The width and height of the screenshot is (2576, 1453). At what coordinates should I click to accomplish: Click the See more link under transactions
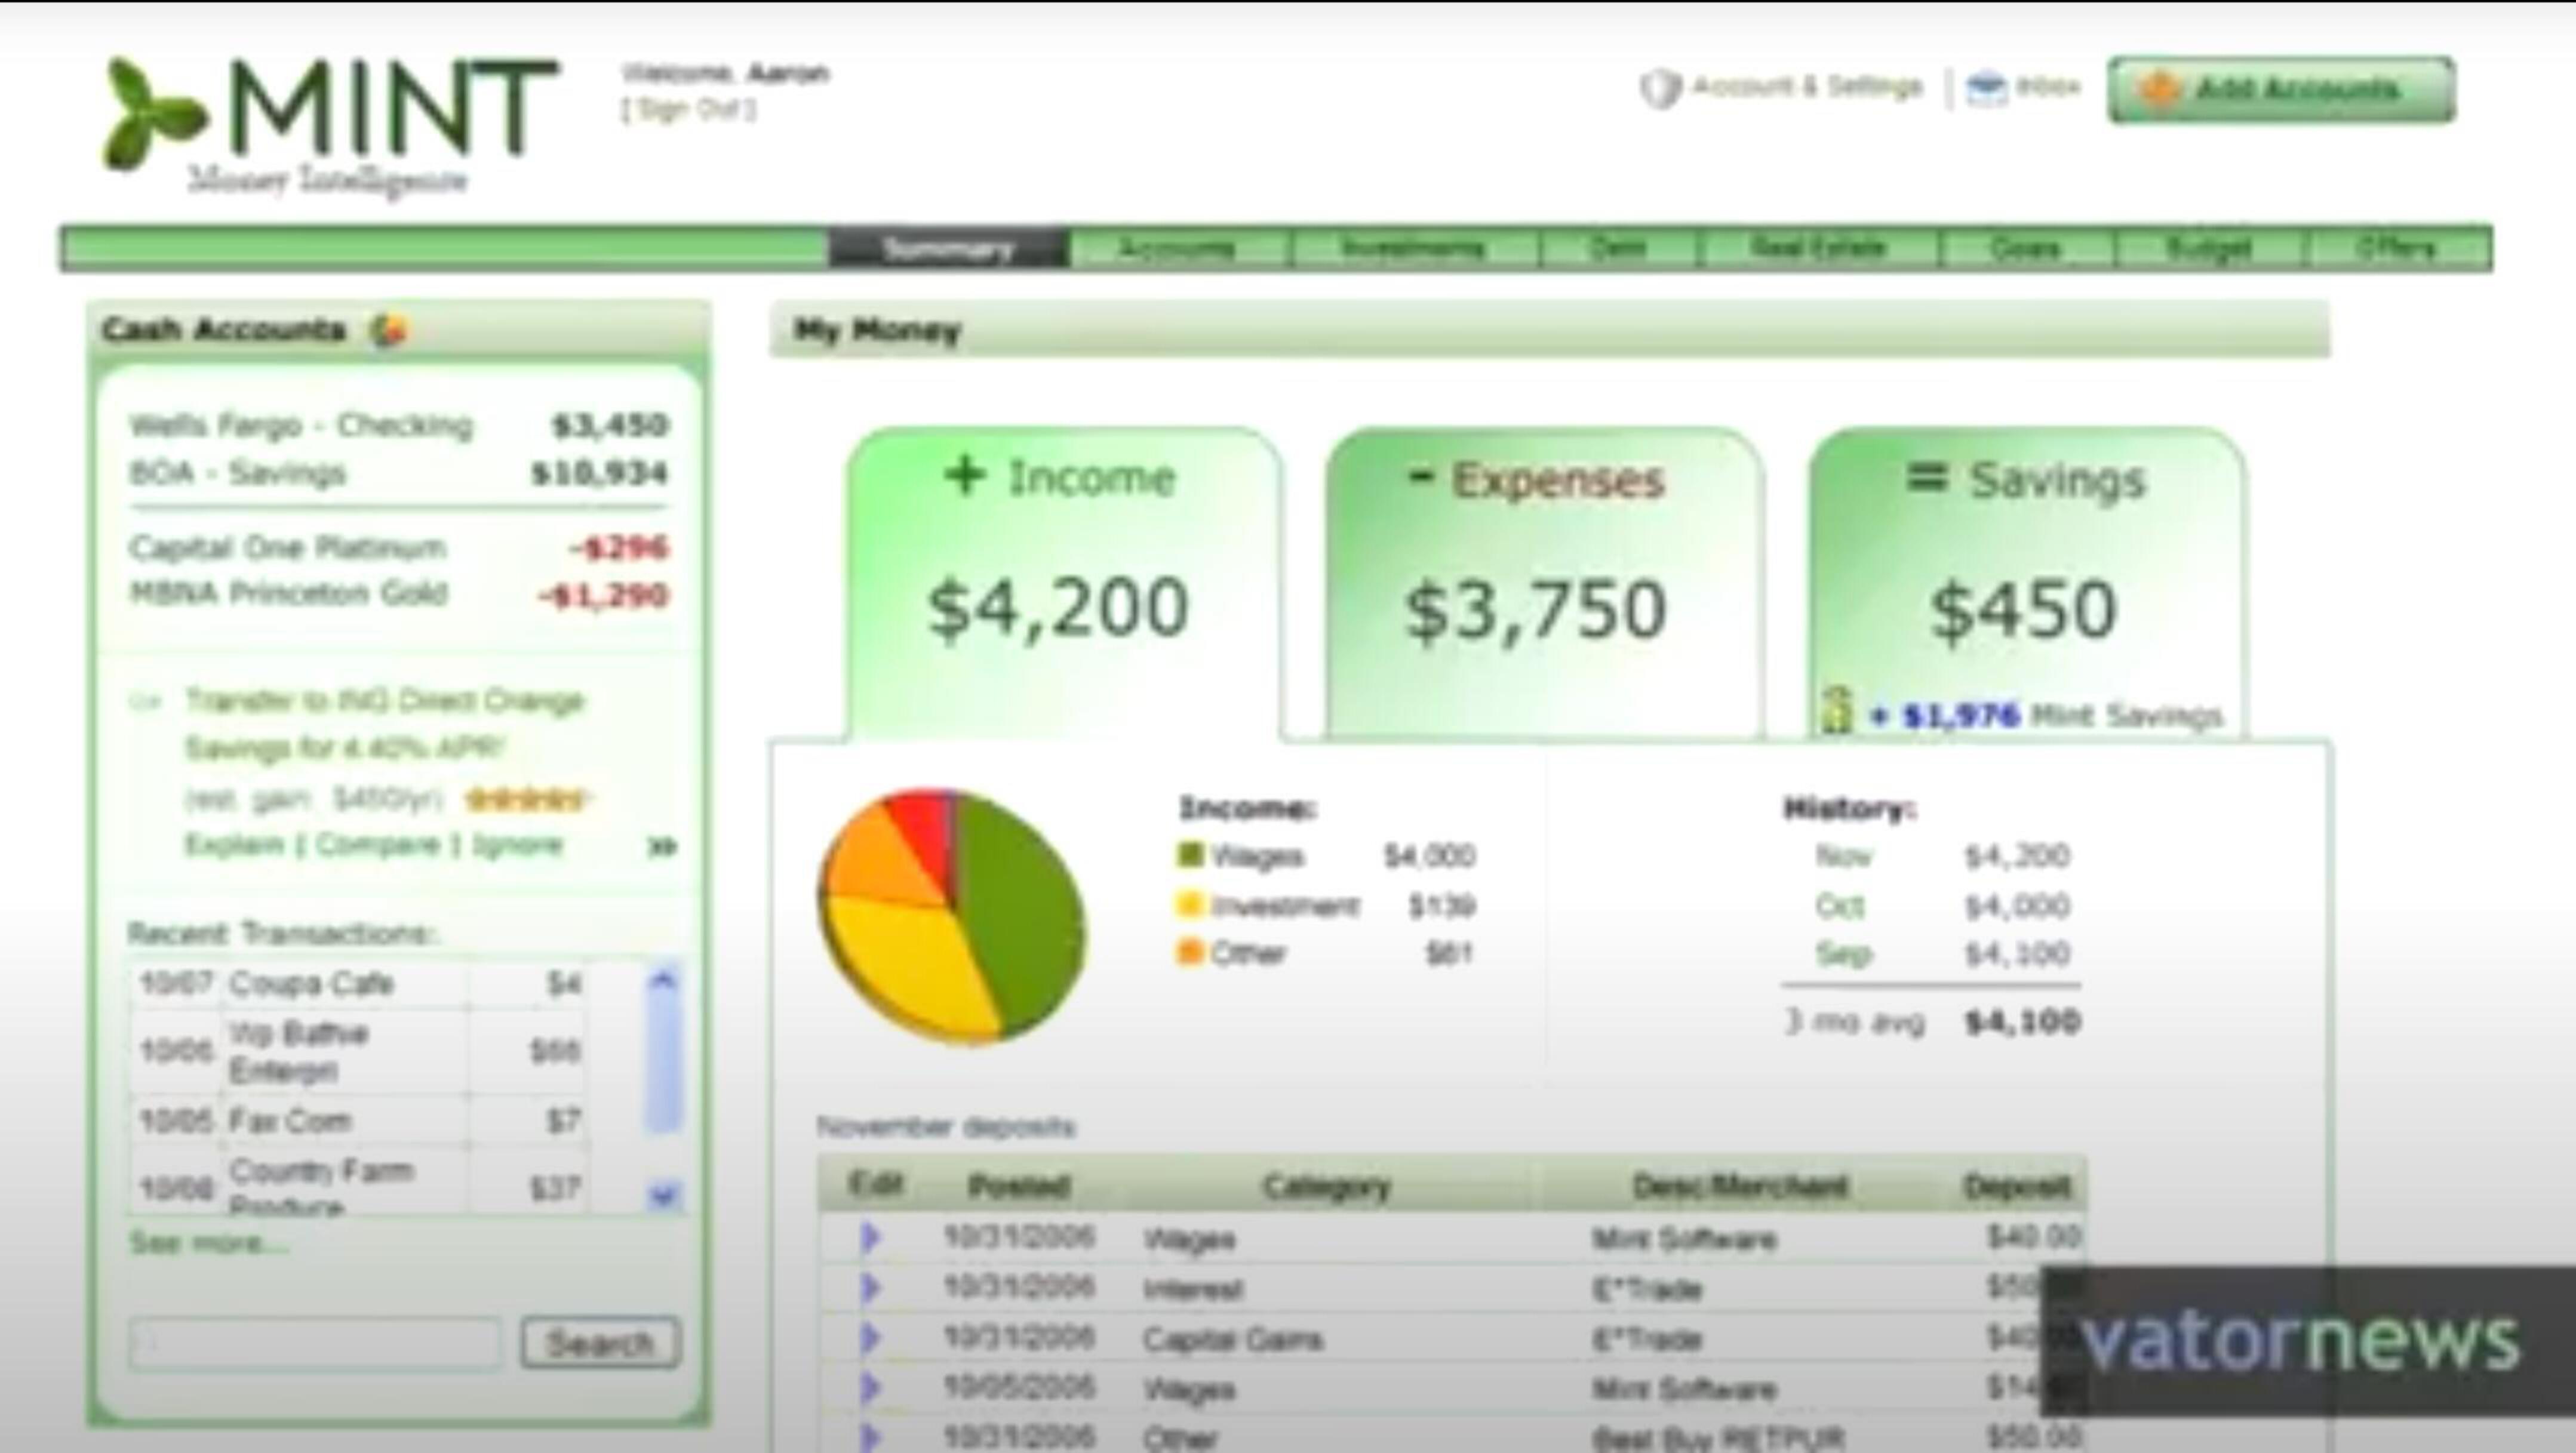click(208, 1243)
